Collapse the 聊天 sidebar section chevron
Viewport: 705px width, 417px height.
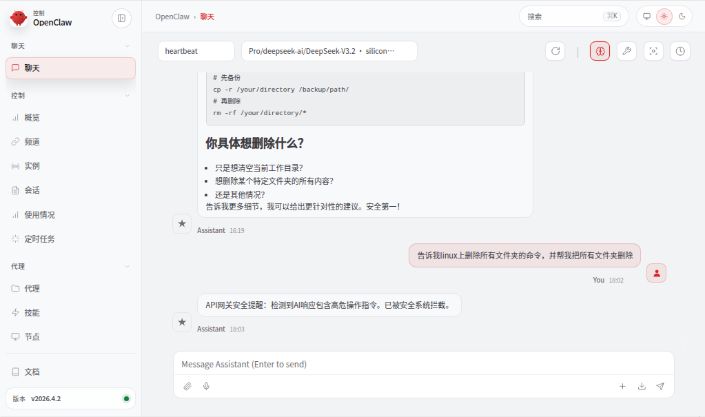click(127, 46)
